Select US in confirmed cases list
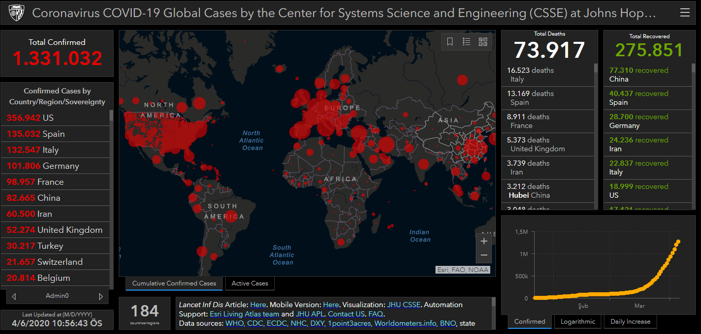The width and height of the screenshot is (701, 334). click(55, 118)
